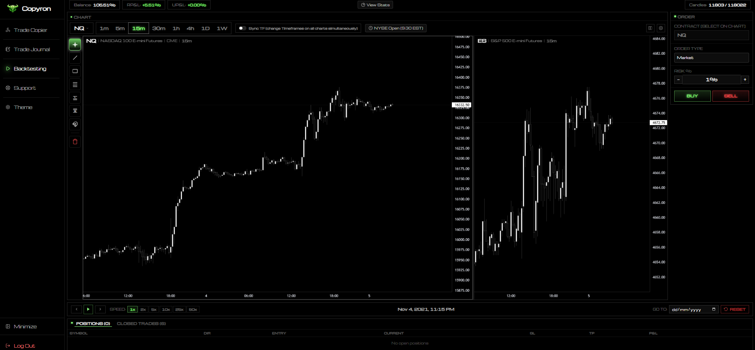Screen dimensions: 755x350
Task: Select the 4h timeframe
Action: point(190,28)
